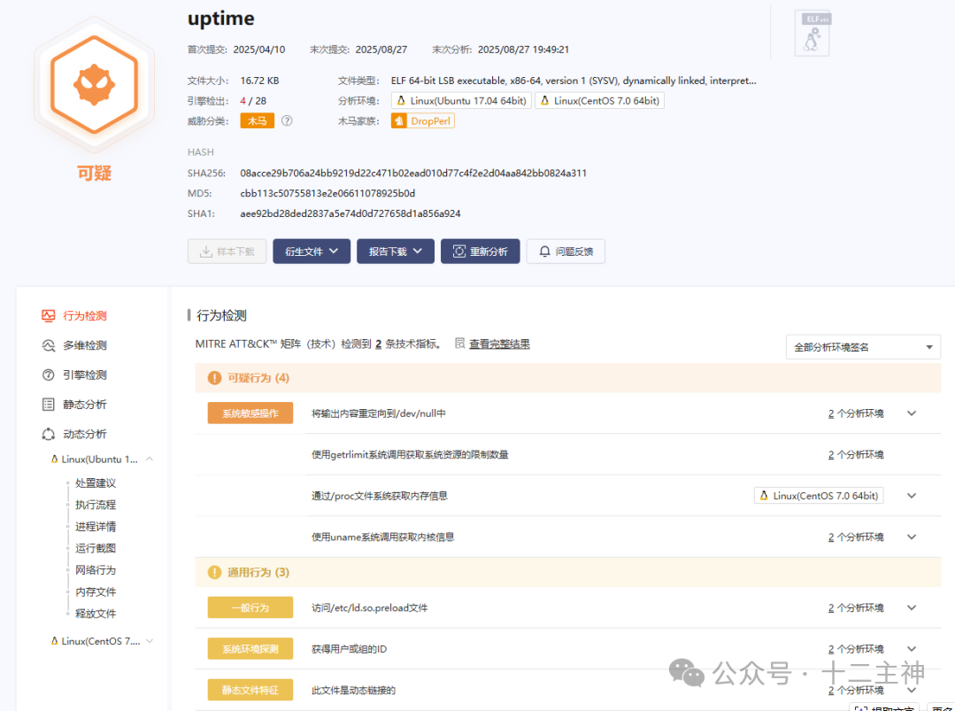Expand the Linux(CentOS 7) environment tree

[x=148, y=640]
